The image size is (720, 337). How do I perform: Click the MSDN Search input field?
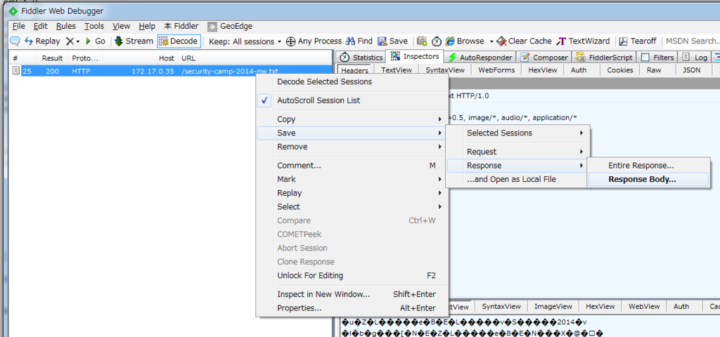[692, 41]
